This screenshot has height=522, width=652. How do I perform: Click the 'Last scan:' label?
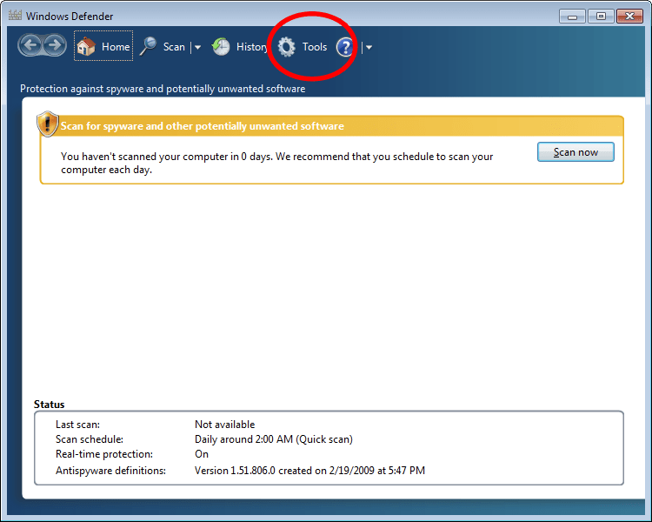(77, 425)
